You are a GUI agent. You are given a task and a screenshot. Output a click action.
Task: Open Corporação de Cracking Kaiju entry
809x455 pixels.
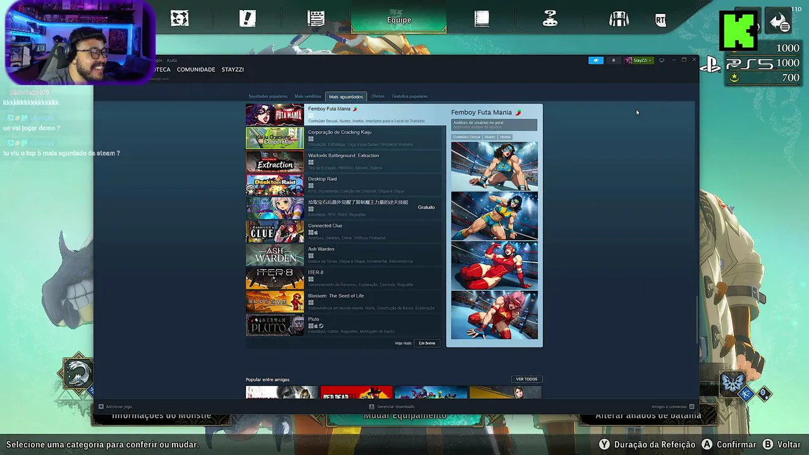(x=345, y=138)
